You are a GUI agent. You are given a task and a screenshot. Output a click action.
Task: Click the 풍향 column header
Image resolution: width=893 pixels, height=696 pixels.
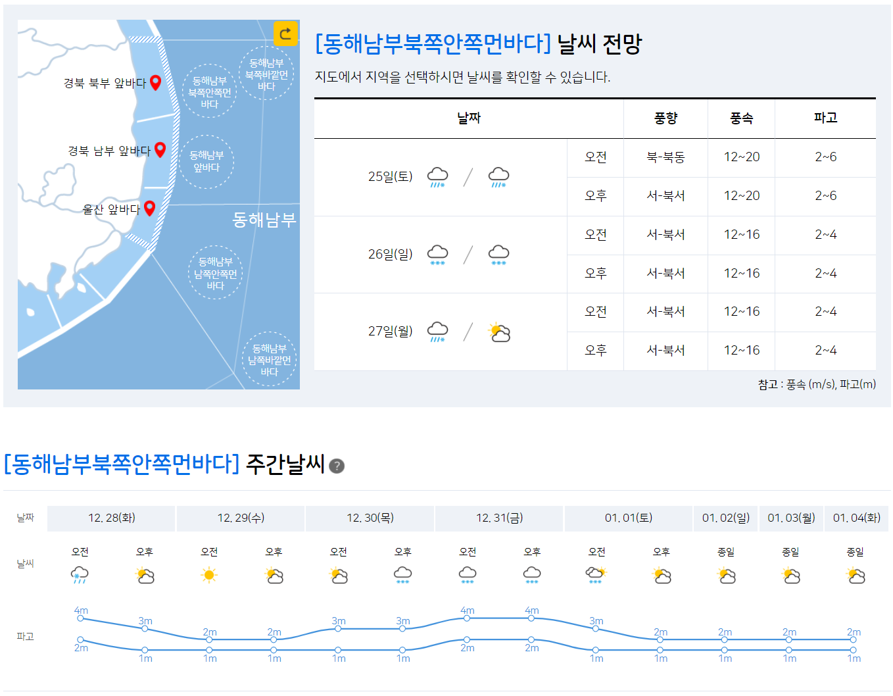coord(665,118)
